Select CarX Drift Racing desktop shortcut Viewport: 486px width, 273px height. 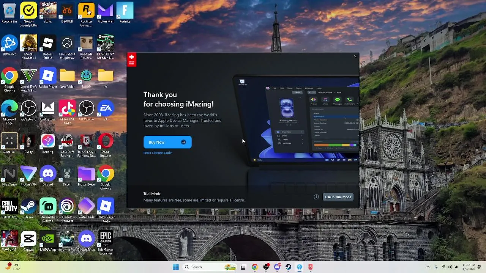67,145
